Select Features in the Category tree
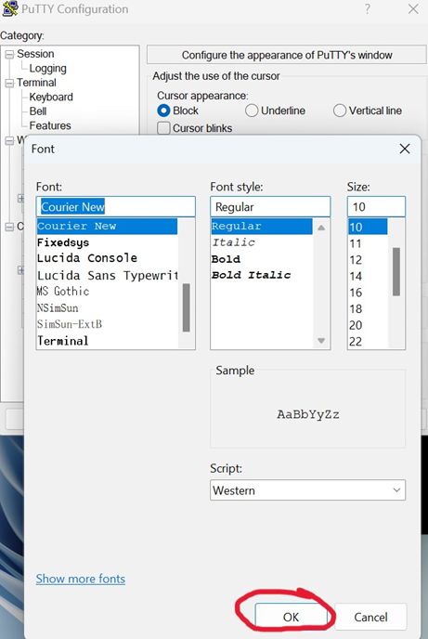 pos(50,125)
